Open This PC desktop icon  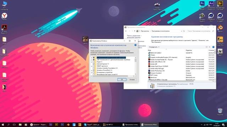[4, 6]
